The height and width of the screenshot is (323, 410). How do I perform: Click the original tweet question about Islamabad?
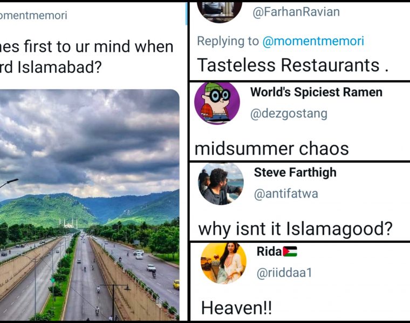pos(86,58)
